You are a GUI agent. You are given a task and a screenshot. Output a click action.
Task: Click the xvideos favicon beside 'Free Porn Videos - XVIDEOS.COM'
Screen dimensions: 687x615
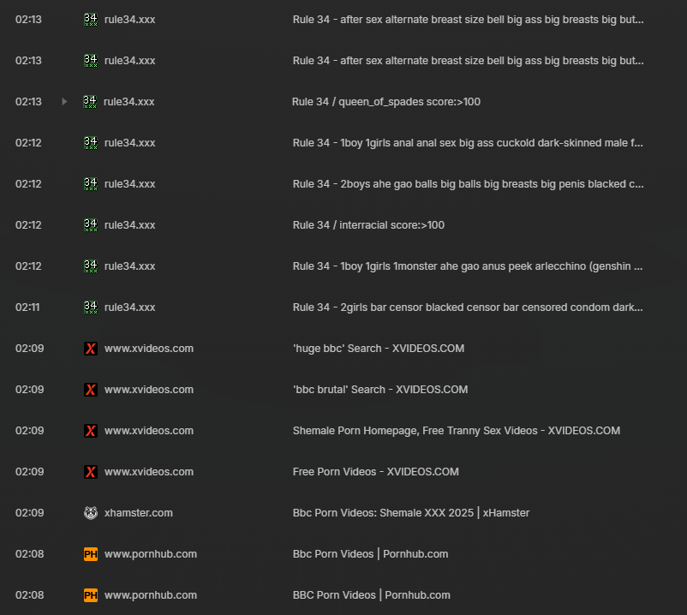pos(91,472)
